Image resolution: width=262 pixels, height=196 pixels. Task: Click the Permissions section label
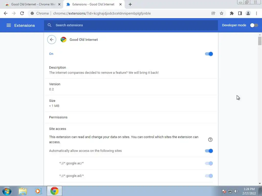click(58, 117)
